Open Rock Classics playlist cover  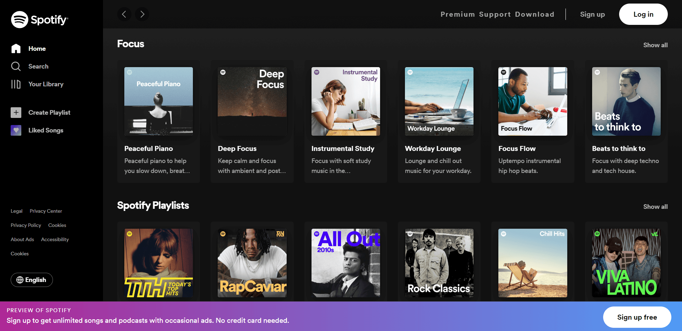click(x=439, y=263)
